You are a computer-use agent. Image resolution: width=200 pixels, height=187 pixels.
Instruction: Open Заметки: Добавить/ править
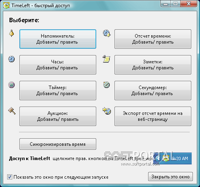[153, 65]
